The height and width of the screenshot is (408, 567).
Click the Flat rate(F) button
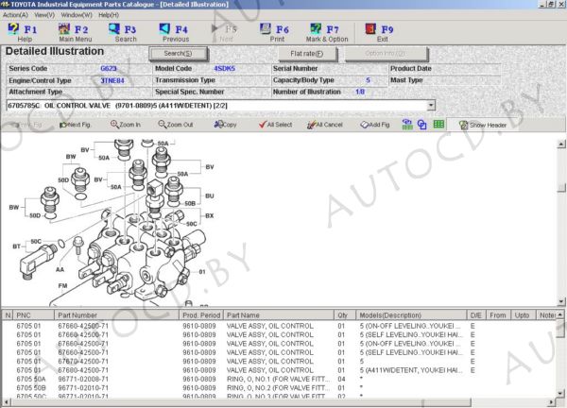[x=307, y=54]
